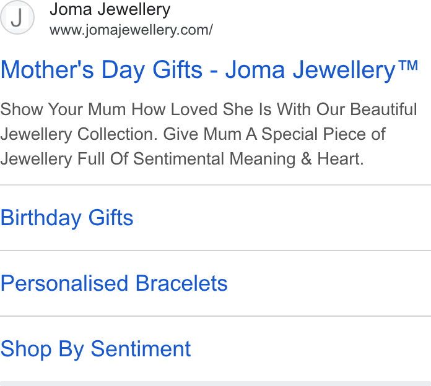This screenshot has height=386, width=431.
Task: Click the gray bar below the sitelinks
Action: coord(215,384)
